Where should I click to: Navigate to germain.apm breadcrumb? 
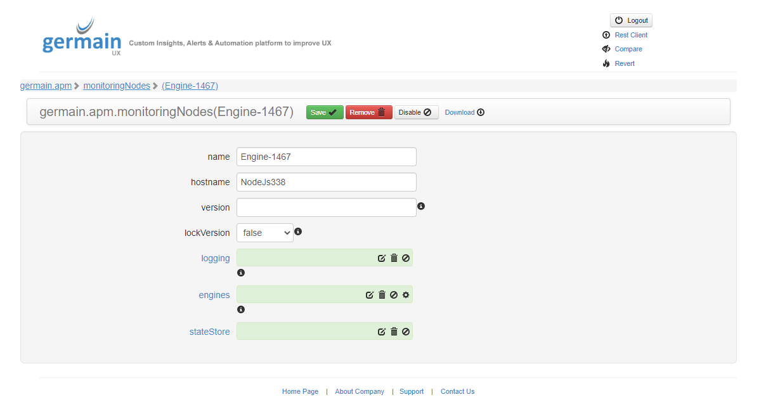coord(46,86)
